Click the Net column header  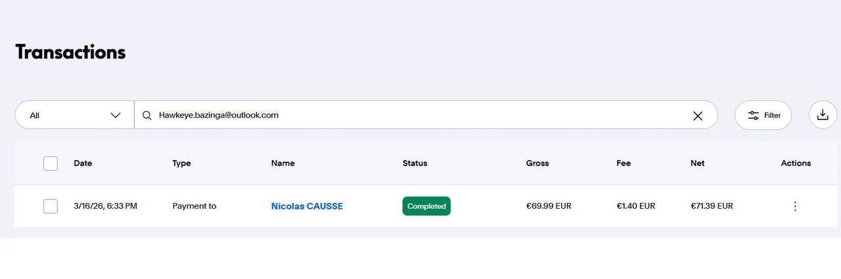click(697, 163)
